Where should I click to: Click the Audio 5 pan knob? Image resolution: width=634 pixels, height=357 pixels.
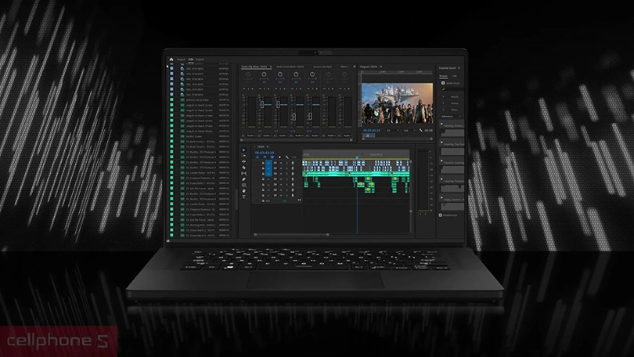(312, 74)
